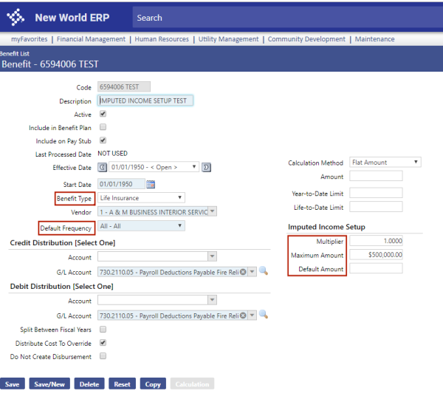This screenshot has height=402, width=443.
Task: Open the Human Resources menu
Action: click(x=161, y=39)
